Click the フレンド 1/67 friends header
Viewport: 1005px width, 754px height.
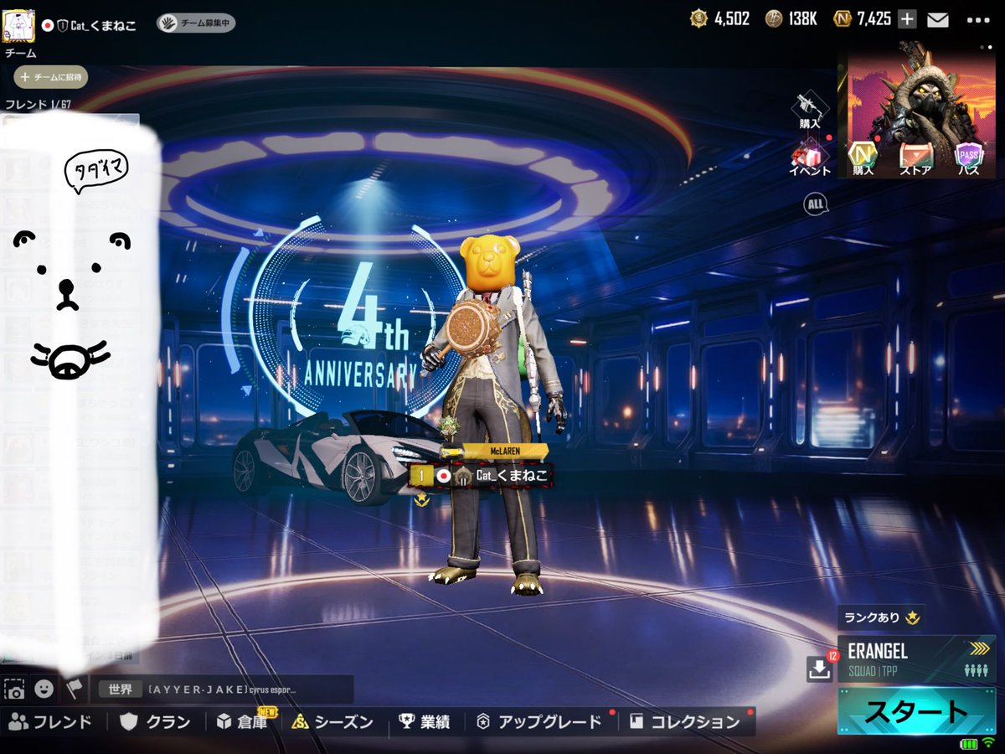(39, 105)
